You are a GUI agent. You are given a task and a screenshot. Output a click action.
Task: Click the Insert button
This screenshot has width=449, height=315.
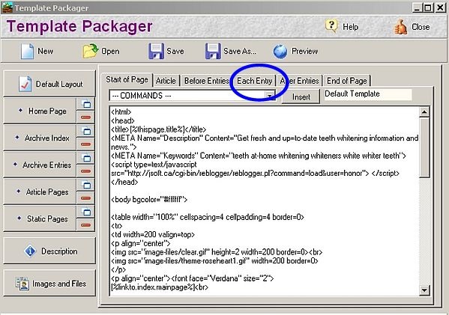(x=301, y=97)
